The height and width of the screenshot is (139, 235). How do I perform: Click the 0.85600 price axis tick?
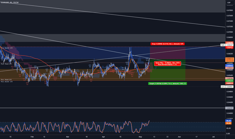(x=230, y=70)
